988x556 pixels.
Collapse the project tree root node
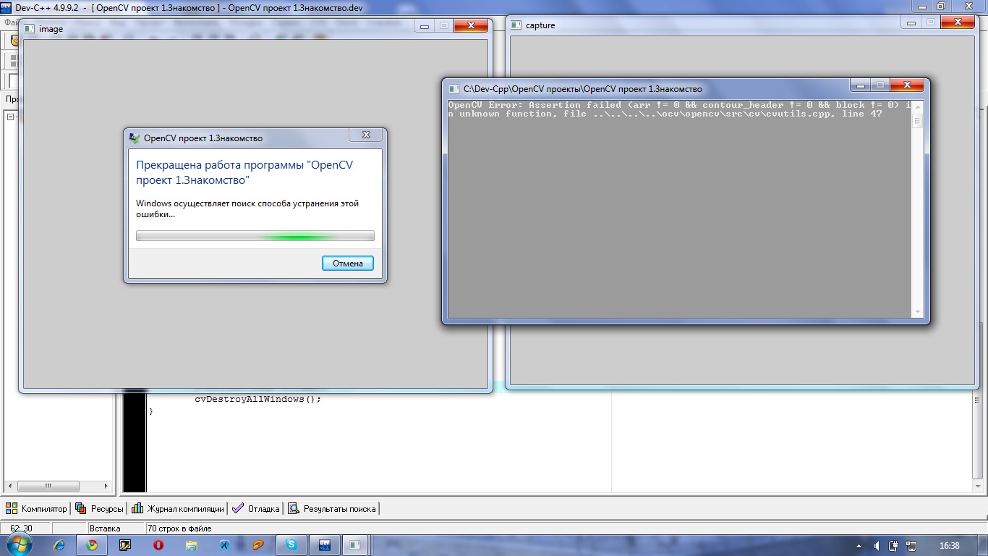coord(11,117)
